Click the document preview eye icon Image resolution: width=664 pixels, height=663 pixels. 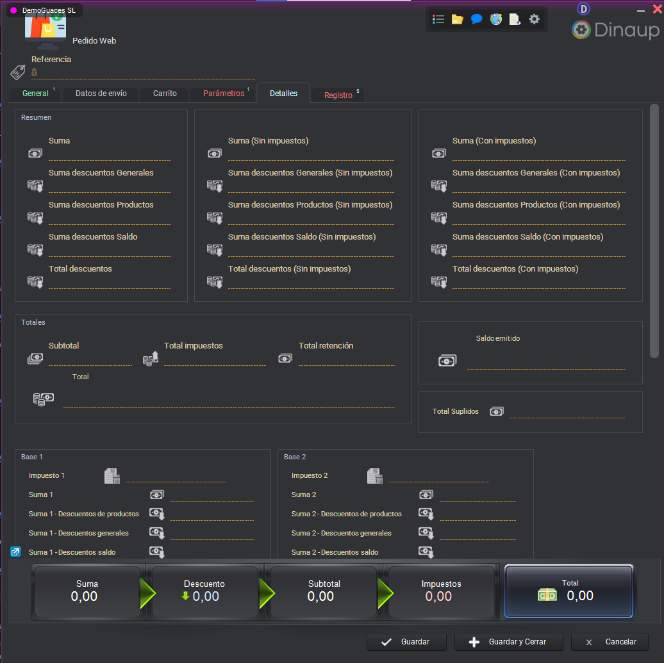[x=515, y=19]
